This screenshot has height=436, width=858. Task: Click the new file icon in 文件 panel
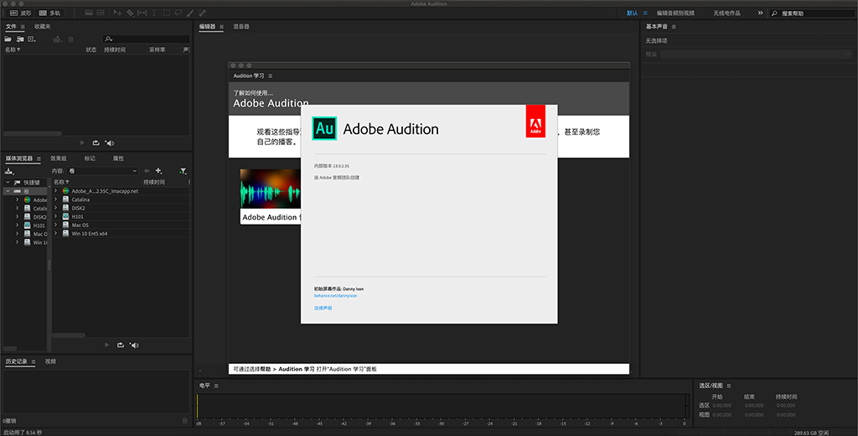coord(32,39)
